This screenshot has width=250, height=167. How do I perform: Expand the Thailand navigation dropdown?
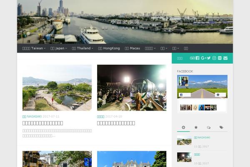pos(82,48)
